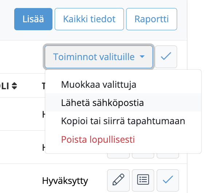Viewport: 207px width, 193px height.
Task: Sort by the OLI column arrows icon
Action: pos(14,86)
